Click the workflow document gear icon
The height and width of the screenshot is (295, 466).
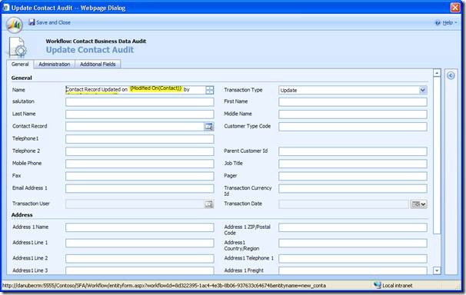click(x=18, y=48)
